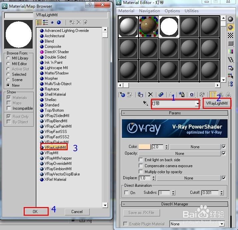Click View List icon in browser toolbar
The width and height of the screenshot is (238, 230).
[39, 23]
